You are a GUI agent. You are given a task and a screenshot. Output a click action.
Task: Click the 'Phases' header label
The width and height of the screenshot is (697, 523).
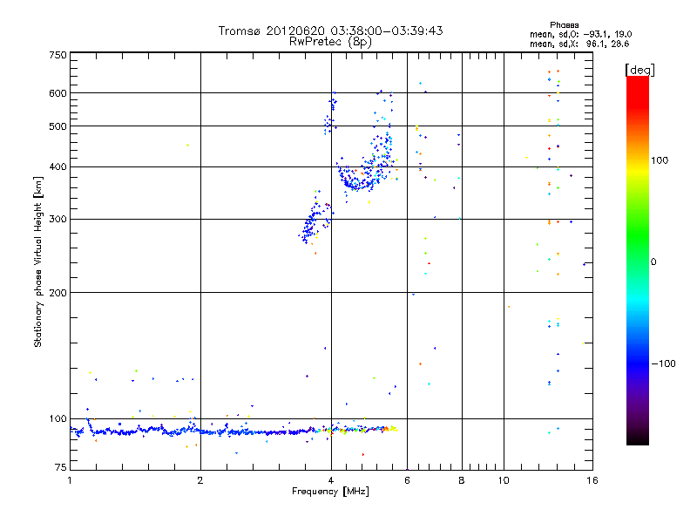(x=564, y=25)
